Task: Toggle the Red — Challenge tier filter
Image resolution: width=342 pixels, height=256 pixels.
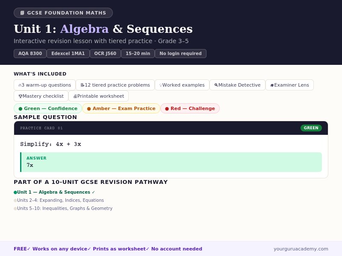Action: coord(190,108)
